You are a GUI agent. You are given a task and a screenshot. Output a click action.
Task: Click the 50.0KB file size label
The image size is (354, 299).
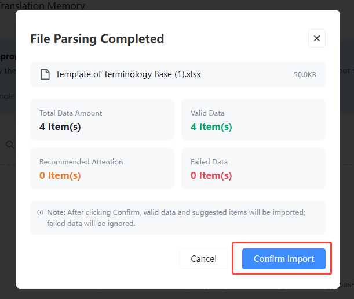pos(305,75)
